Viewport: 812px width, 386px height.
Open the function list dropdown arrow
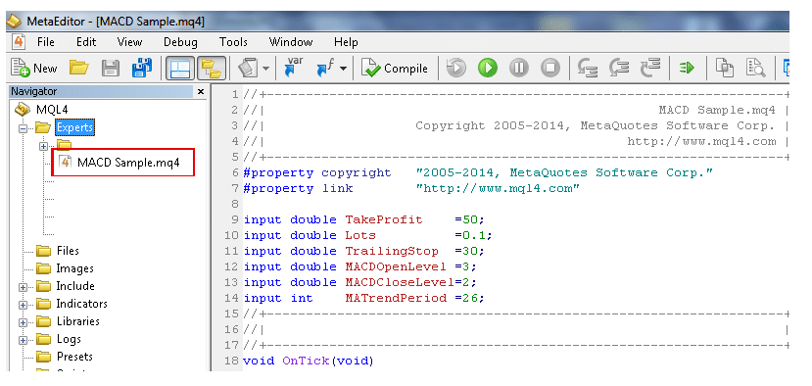tap(344, 69)
